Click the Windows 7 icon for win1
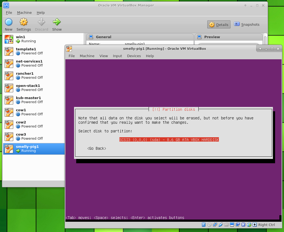The width and height of the screenshot is (284, 232). click(x=9, y=39)
